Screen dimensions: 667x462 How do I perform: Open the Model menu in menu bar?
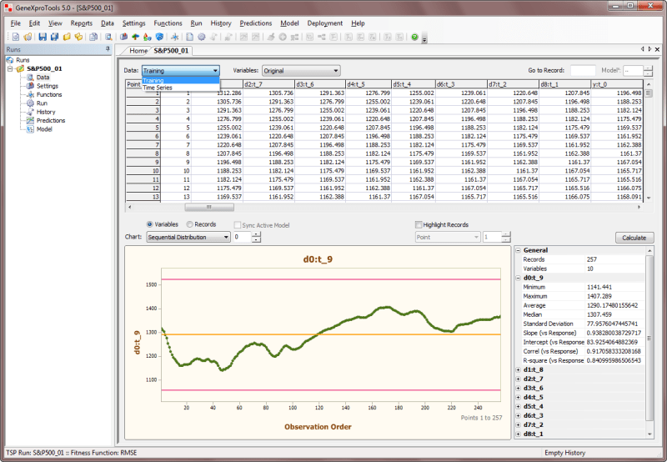[x=289, y=23]
